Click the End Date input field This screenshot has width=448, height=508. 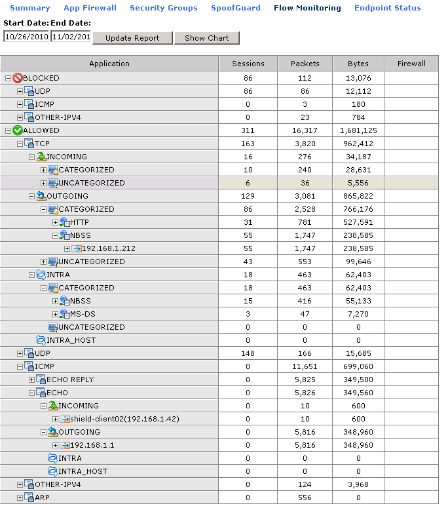click(71, 37)
